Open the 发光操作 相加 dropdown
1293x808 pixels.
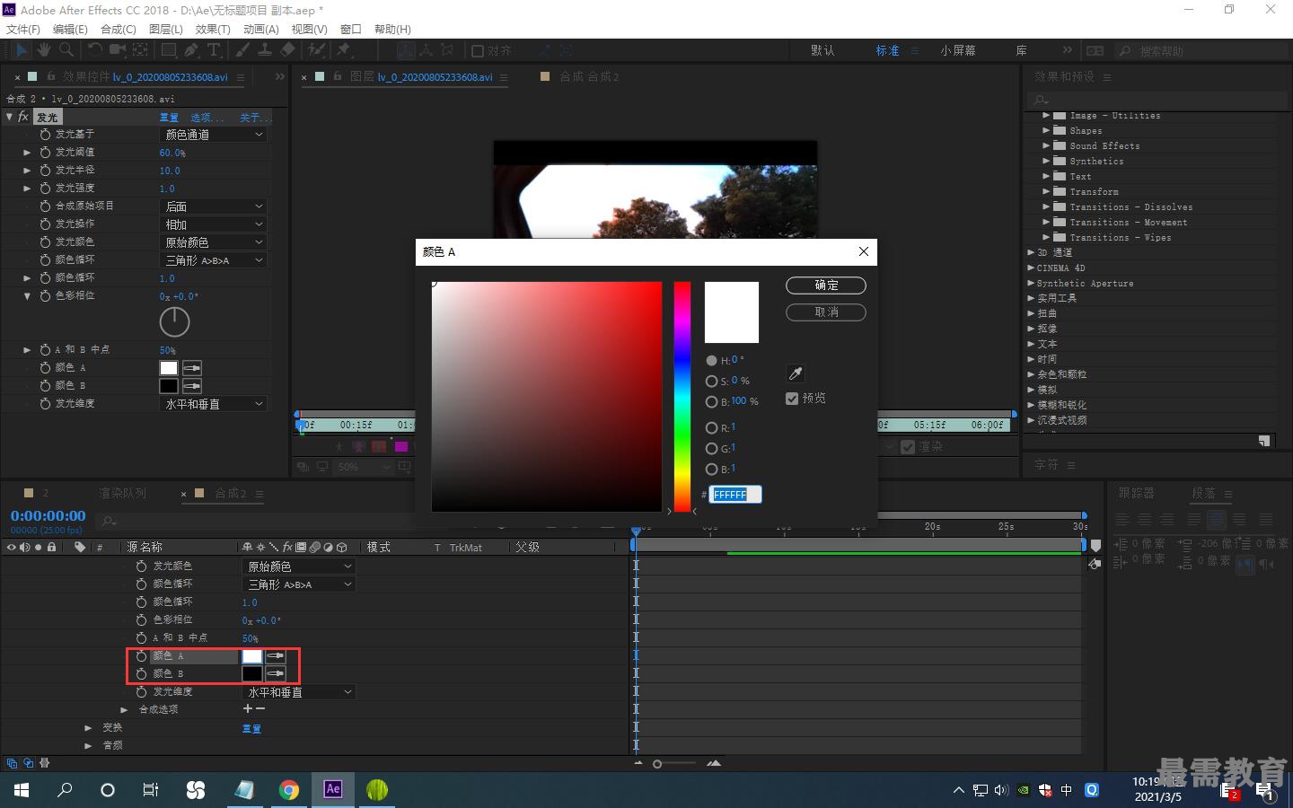pyautogui.click(x=214, y=224)
